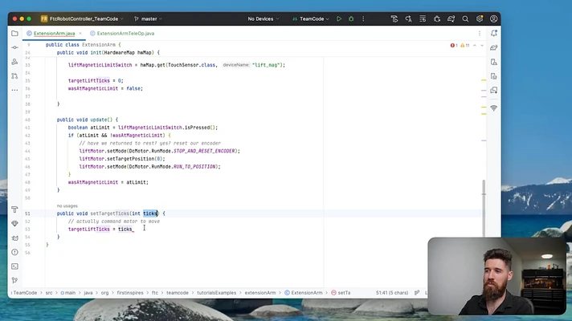This screenshot has height=321, width=572.
Task: Open the TeamCode run configuration dropdown
Action: 311,19
